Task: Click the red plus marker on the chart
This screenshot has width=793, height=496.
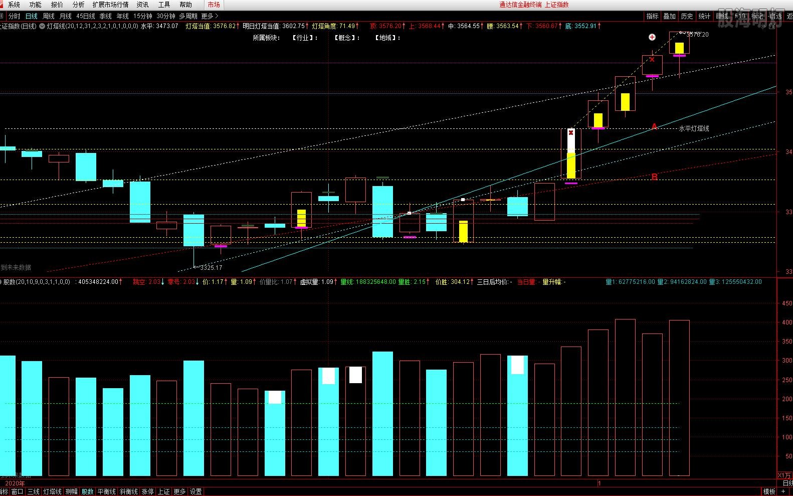Action: click(652, 37)
